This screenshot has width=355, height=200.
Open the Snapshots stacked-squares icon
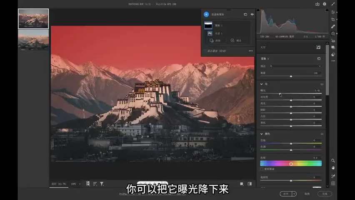click(333, 47)
